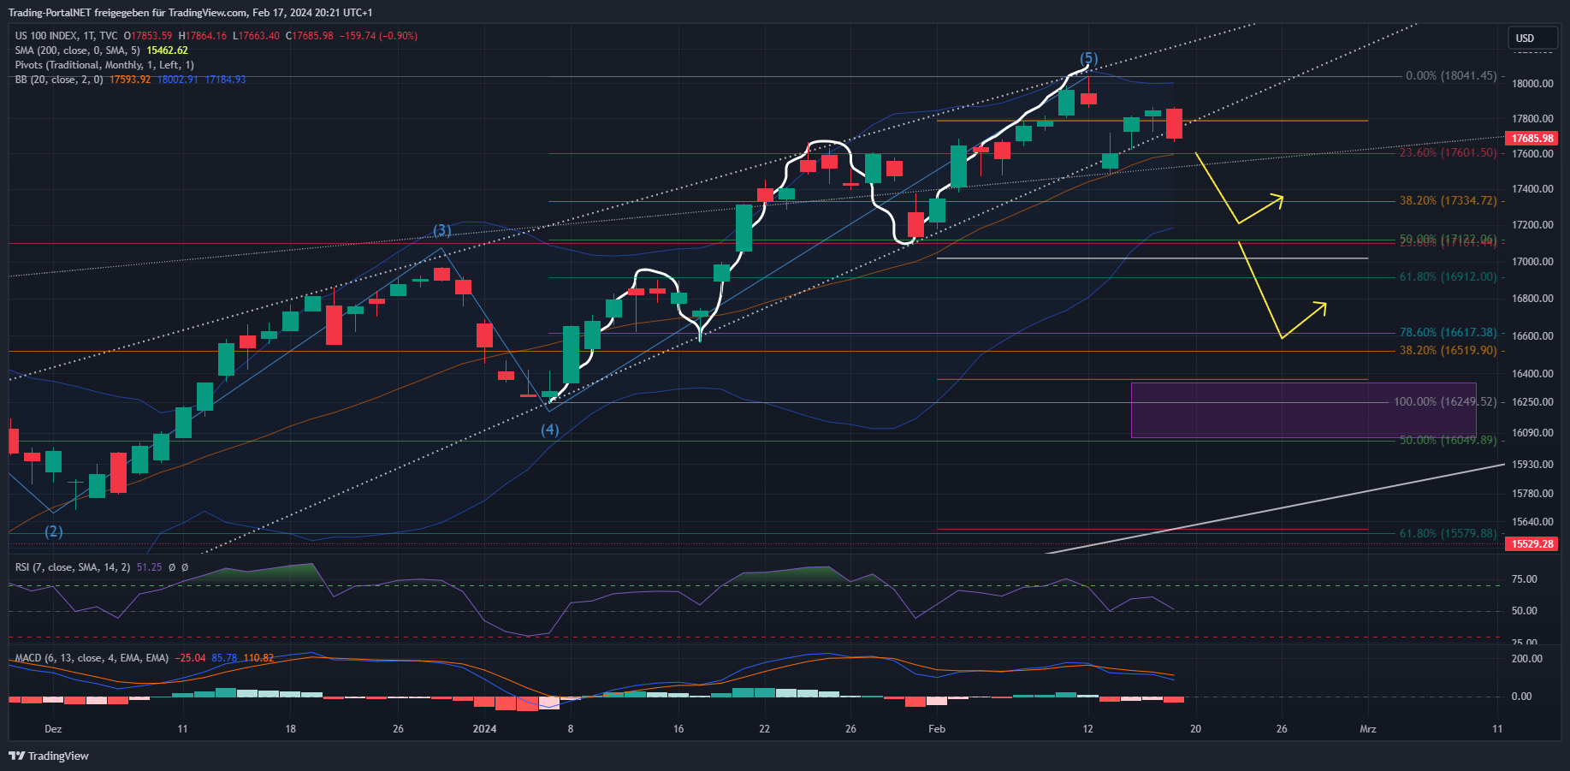Click the red 15529.28 price label

point(1531,544)
